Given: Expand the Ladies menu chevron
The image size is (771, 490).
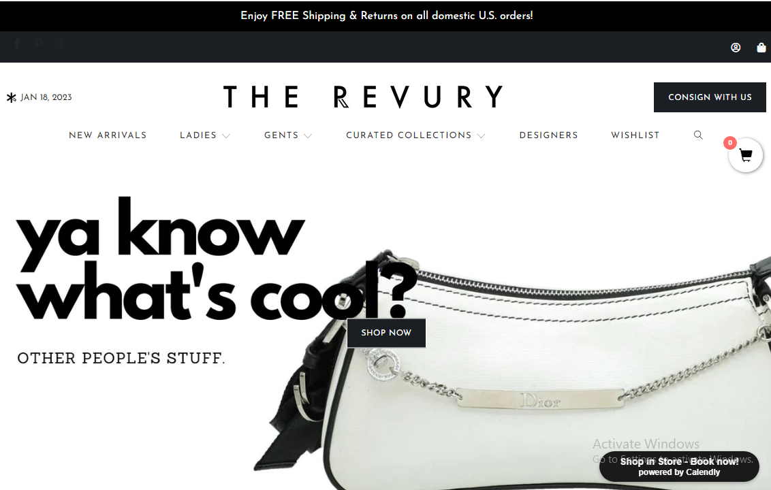Looking at the screenshot, I should click(225, 135).
